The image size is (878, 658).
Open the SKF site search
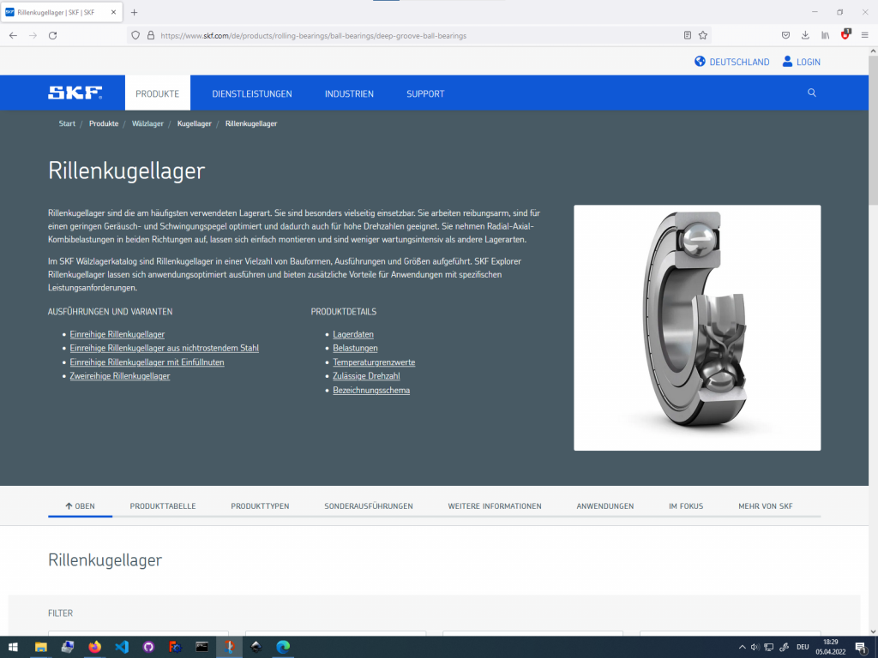click(811, 93)
